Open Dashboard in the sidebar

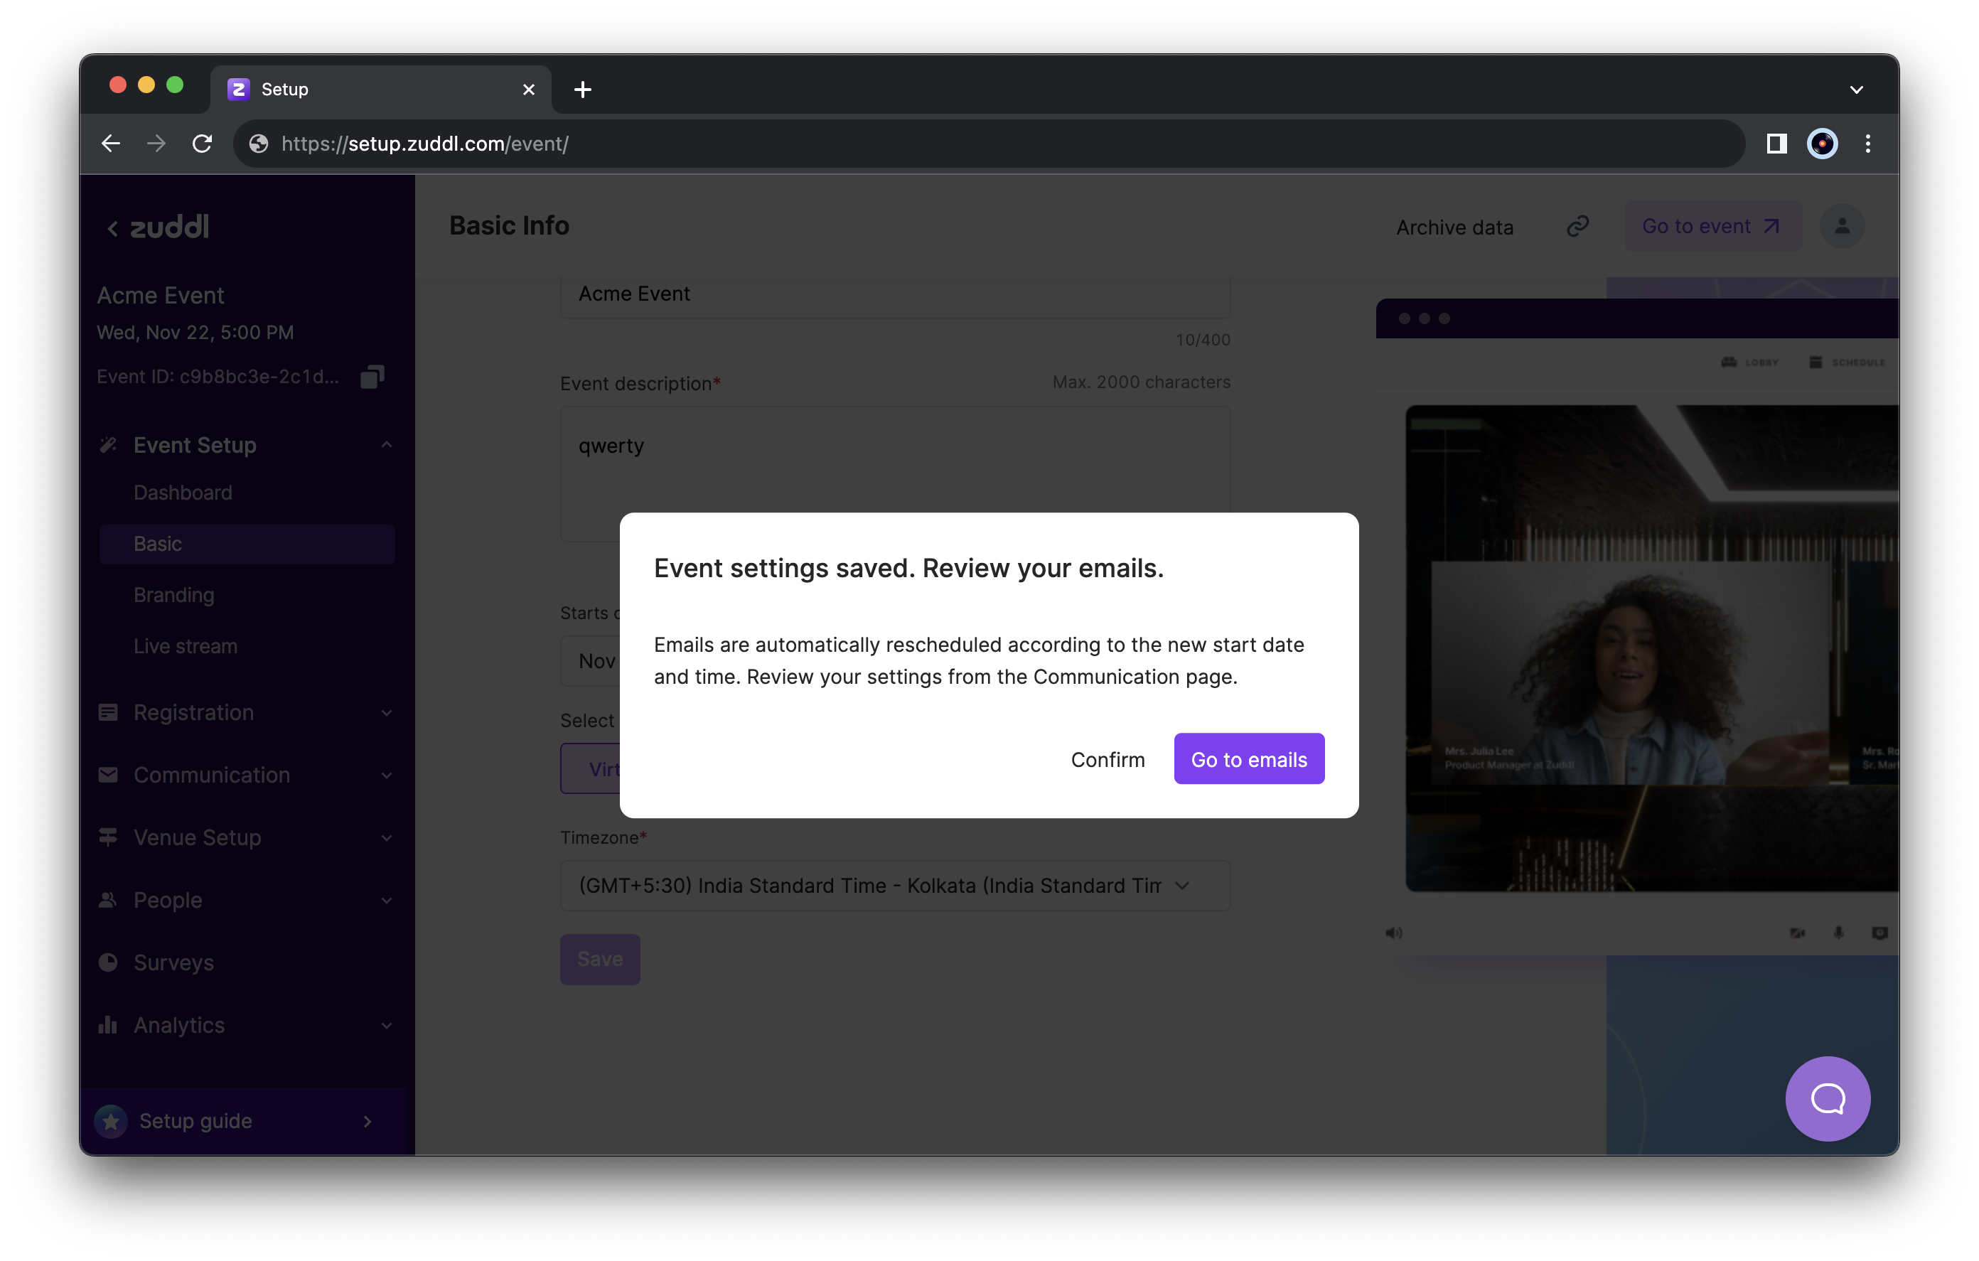(x=183, y=493)
